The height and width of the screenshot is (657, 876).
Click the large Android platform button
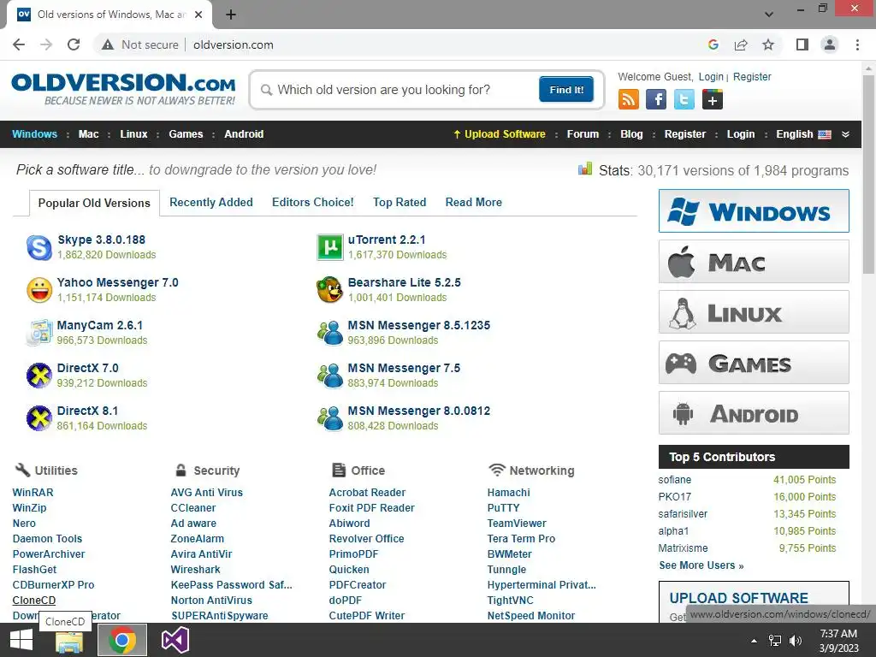point(754,413)
